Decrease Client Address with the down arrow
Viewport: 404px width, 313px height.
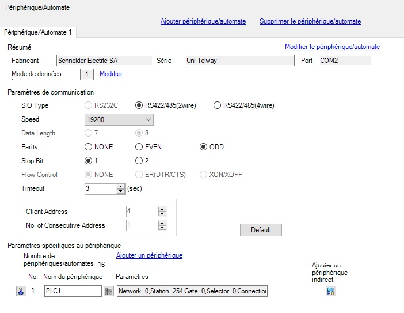(162, 214)
